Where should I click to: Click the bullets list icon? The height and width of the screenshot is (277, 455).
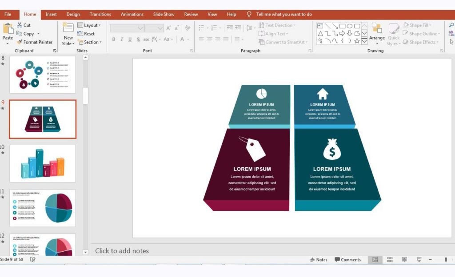point(201,28)
